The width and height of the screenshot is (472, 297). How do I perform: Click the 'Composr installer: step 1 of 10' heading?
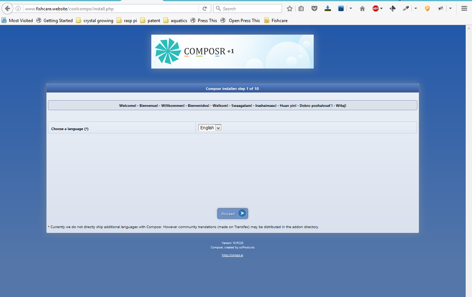[232, 89]
